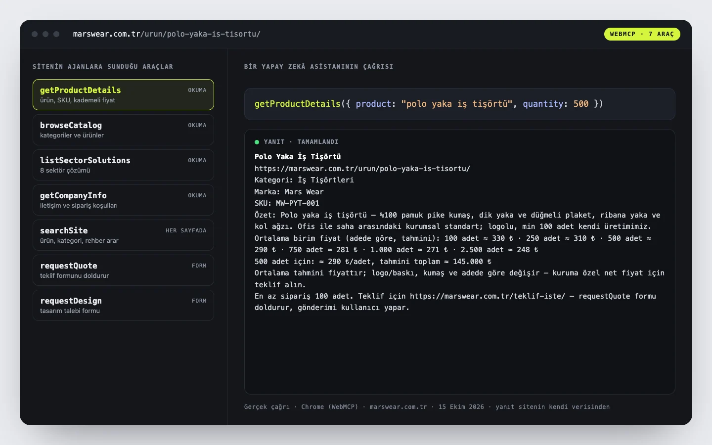Viewport: 712px width, 445px height.
Task: Click the middle gray window dot
Action: click(45, 34)
